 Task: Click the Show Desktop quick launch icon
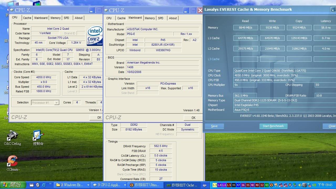pos(32,185)
